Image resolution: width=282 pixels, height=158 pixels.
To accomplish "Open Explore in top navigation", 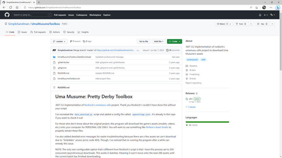I will point(107,15).
